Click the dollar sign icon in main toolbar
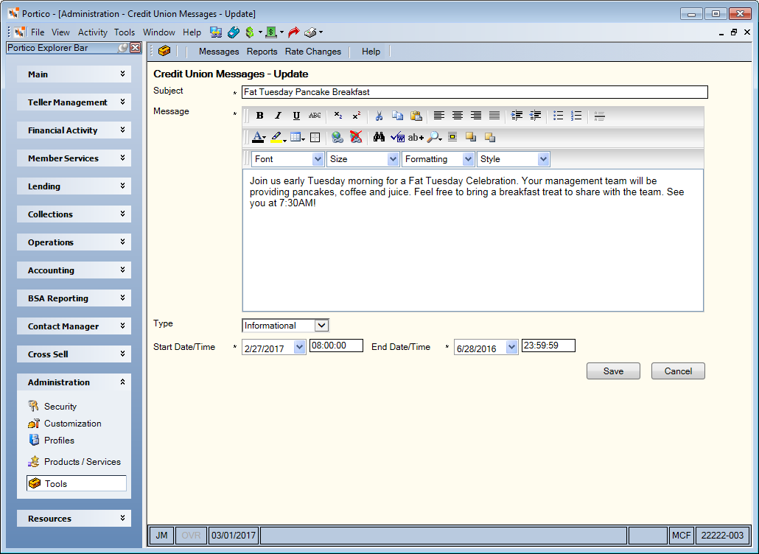Image resolution: width=759 pixels, height=554 pixels. (x=250, y=32)
